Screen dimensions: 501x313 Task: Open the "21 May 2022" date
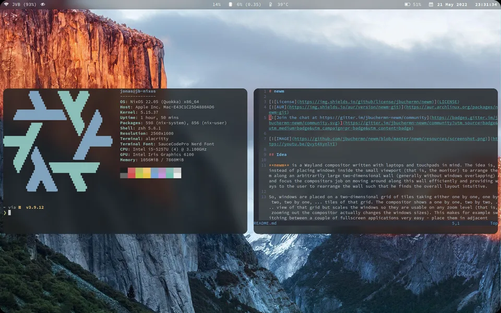pyautogui.click(x=452, y=5)
